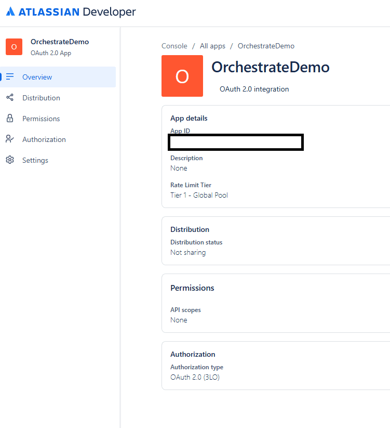
Task: Click the None value under Description
Action: (x=179, y=168)
